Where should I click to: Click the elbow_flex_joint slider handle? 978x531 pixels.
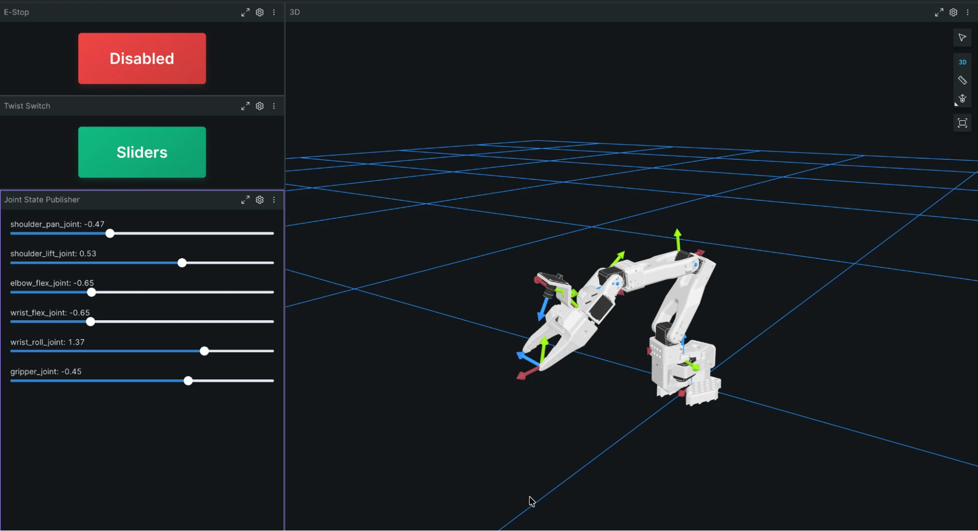coord(91,292)
